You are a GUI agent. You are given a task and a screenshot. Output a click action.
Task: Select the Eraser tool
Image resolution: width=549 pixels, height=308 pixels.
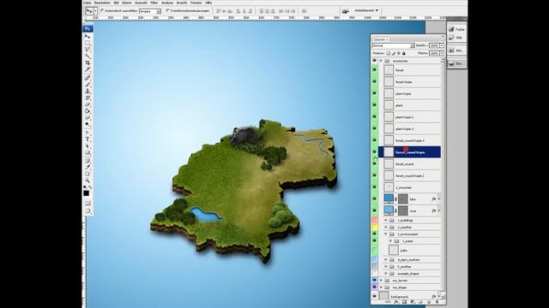(x=87, y=104)
